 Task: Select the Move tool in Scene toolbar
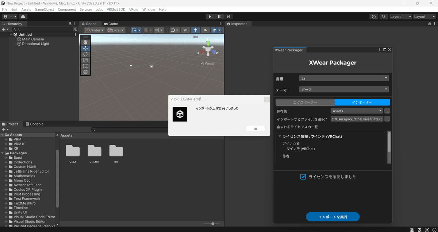(85, 48)
